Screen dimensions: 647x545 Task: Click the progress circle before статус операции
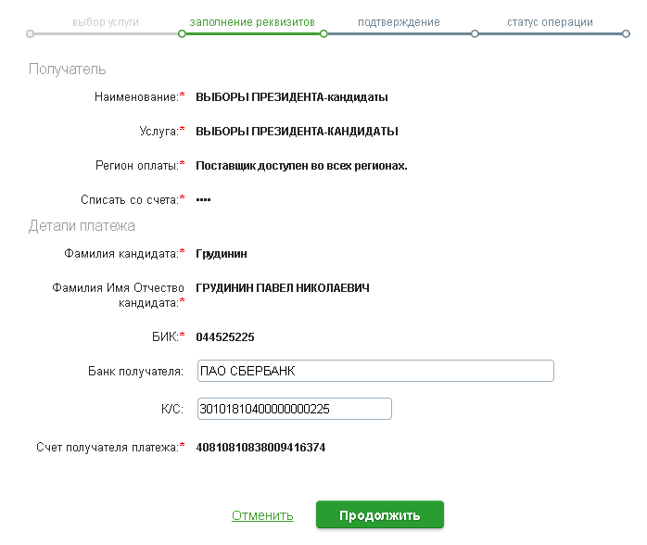click(475, 33)
